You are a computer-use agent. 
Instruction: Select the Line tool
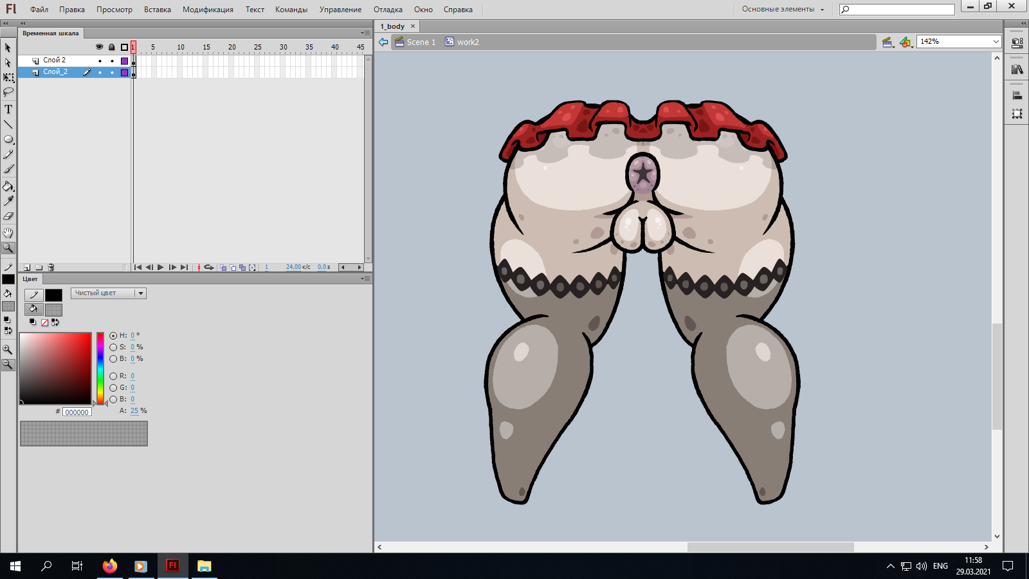(8, 124)
